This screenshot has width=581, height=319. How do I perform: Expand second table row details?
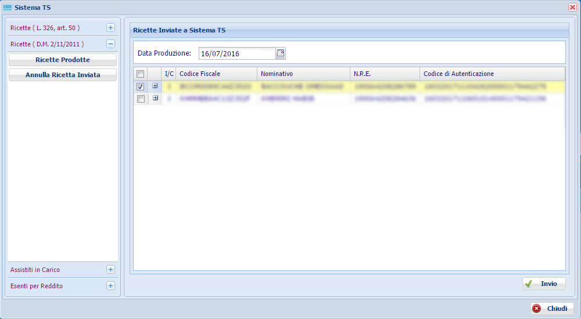point(155,99)
